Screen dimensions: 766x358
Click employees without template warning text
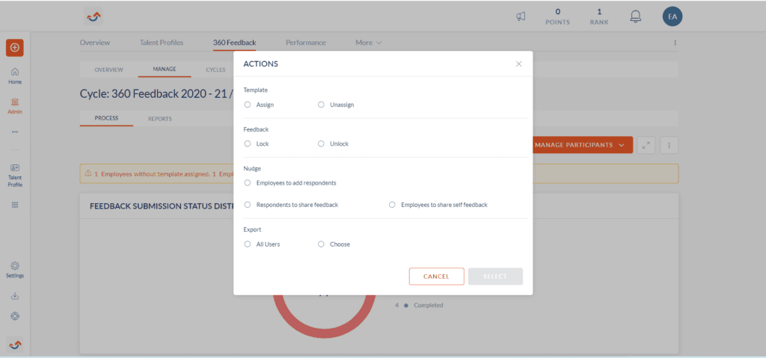[151, 173]
